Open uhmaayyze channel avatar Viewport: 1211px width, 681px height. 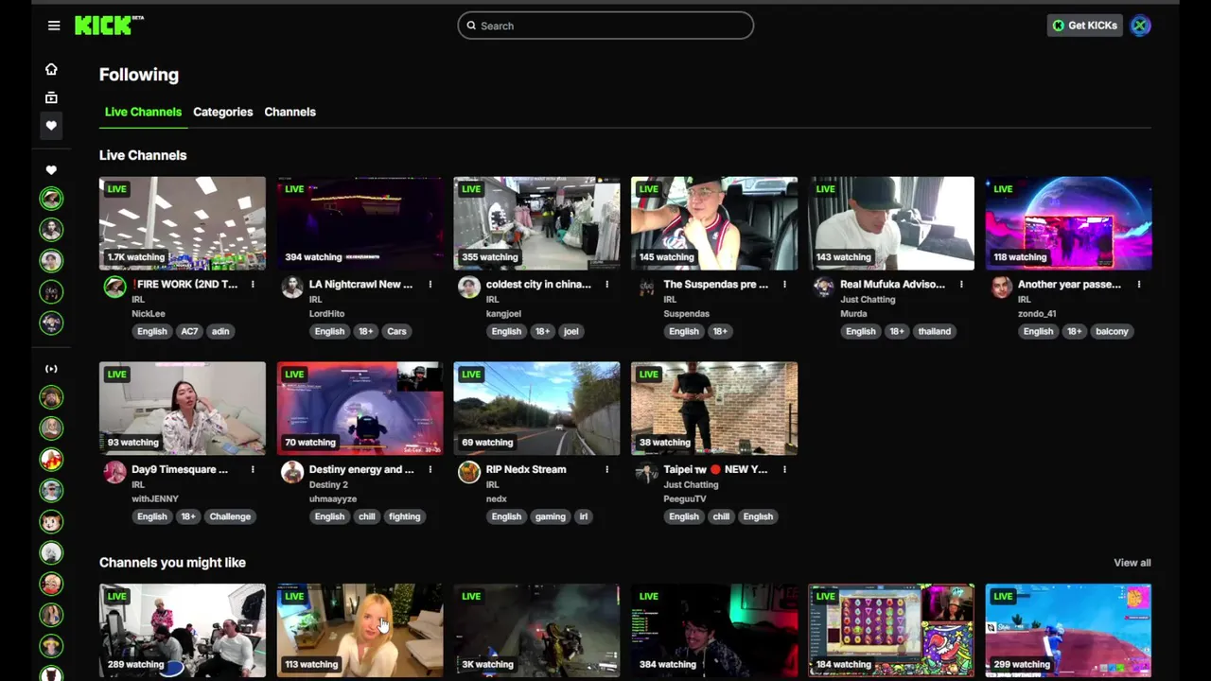point(292,473)
